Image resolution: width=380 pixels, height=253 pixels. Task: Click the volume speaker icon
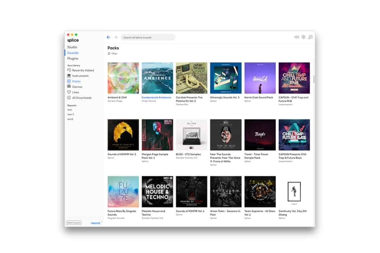(x=297, y=37)
